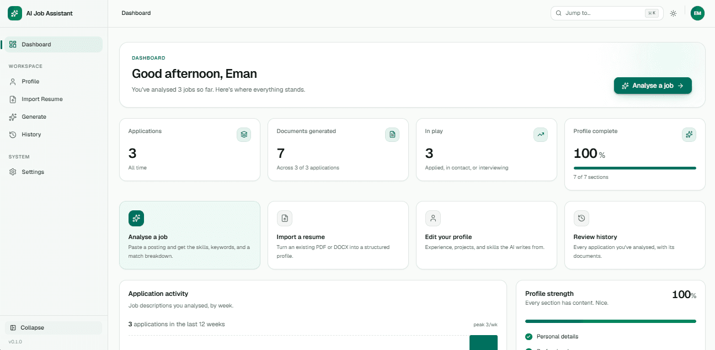Open the Dashboard sidebar item

54,45
